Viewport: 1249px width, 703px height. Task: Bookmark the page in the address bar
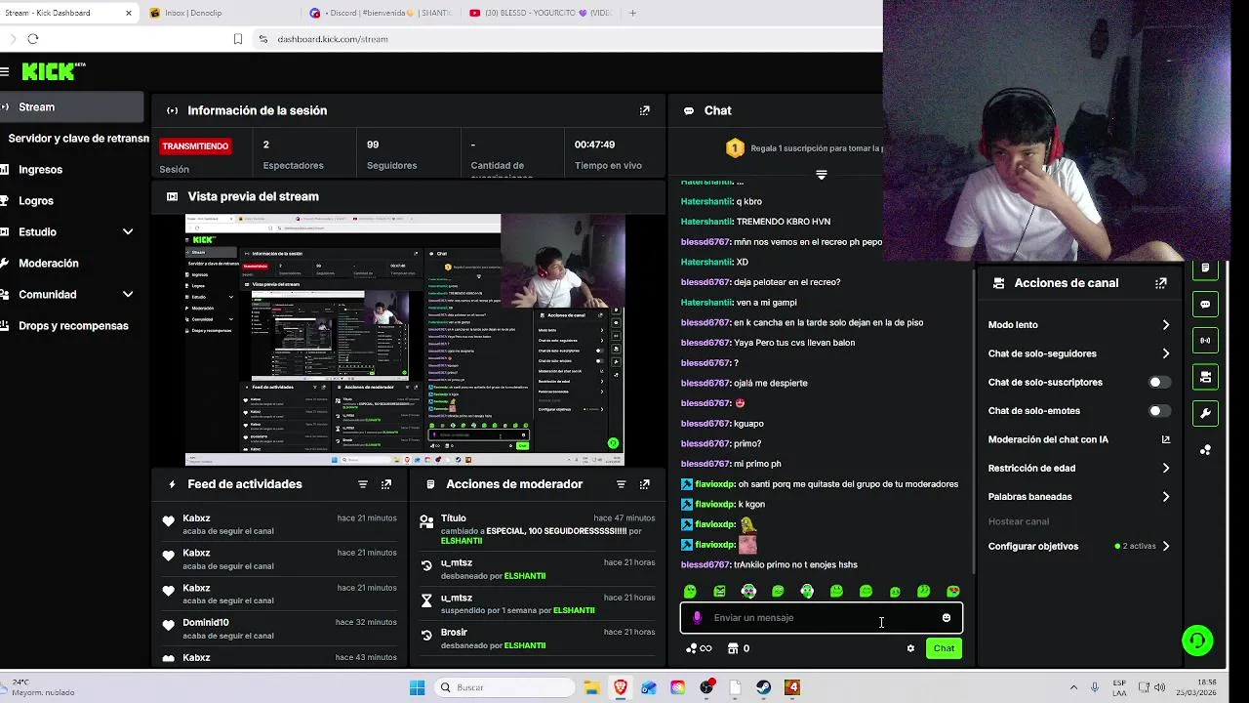[237, 39]
